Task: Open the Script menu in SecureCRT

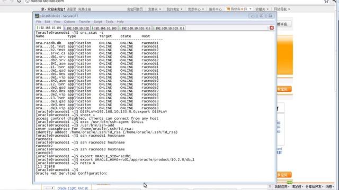Action: 97,22
